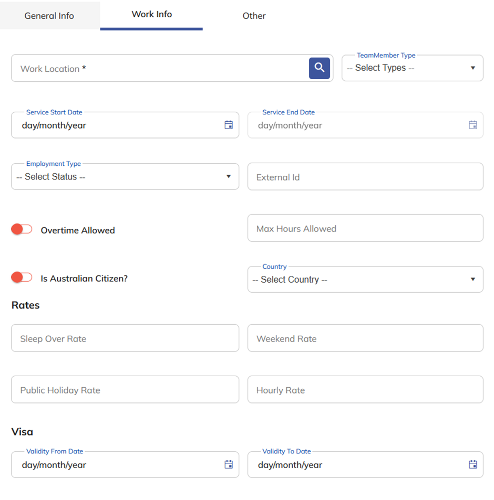Click the Max Hours Allowed field
494x500 pixels.
pos(365,229)
